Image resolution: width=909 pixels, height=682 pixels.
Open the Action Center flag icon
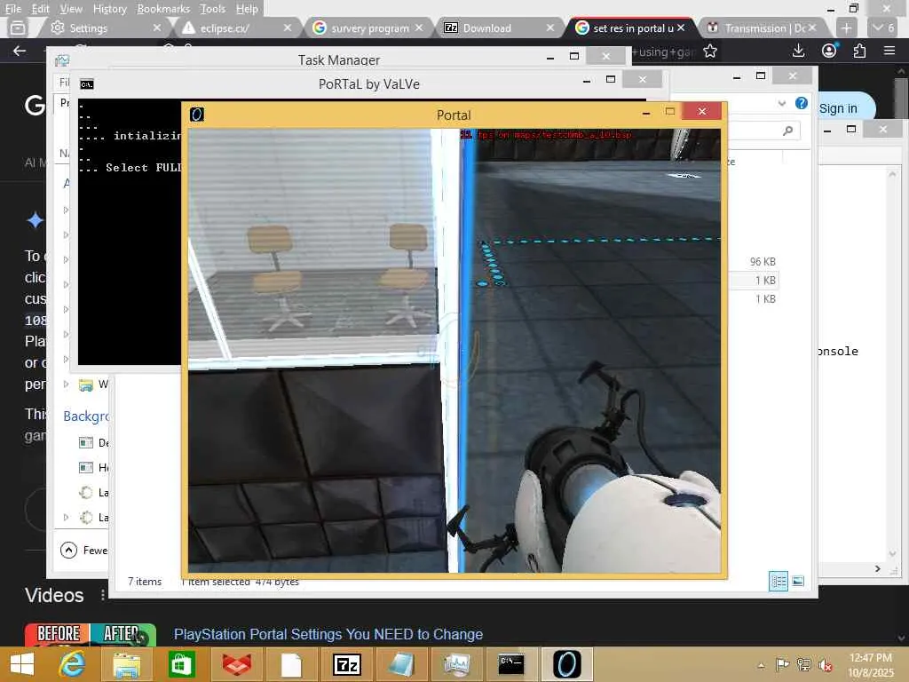click(782, 664)
